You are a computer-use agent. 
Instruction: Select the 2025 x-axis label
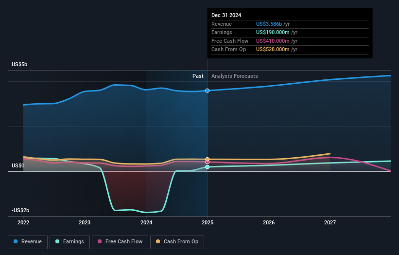208,222
